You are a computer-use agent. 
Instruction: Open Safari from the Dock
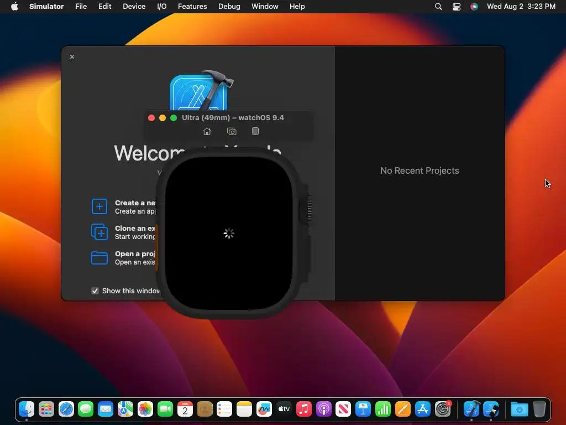(x=66, y=409)
